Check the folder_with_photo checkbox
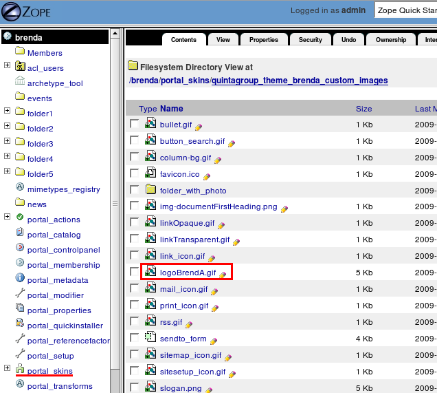 tap(135, 189)
